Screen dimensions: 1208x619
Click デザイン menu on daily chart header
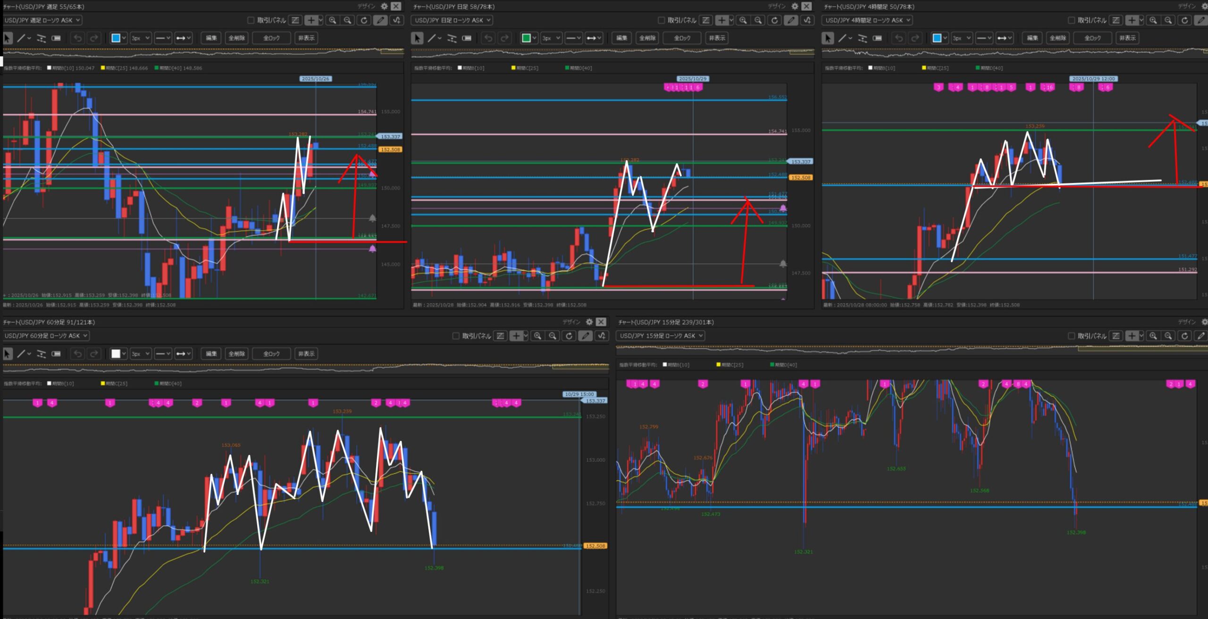click(x=776, y=6)
